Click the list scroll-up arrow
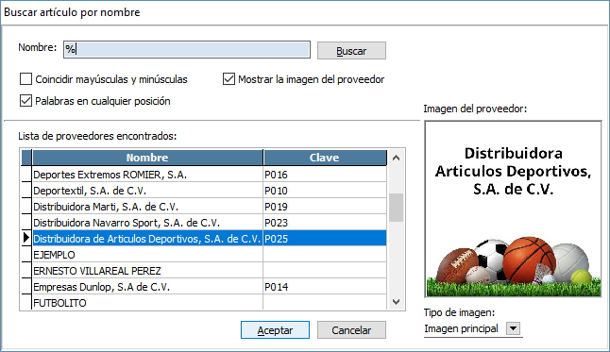610x352 pixels. coord(396,158)
